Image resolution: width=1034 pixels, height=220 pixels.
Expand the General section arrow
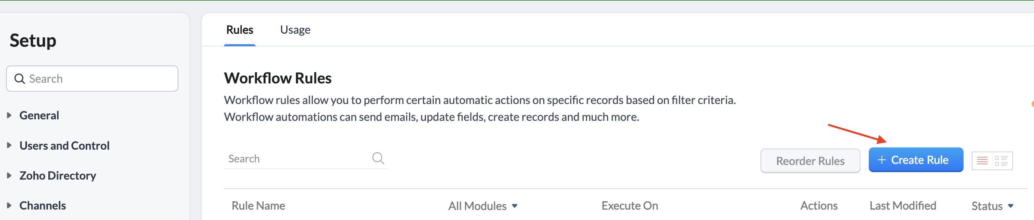pyautogui.click(x=9, y=115)
